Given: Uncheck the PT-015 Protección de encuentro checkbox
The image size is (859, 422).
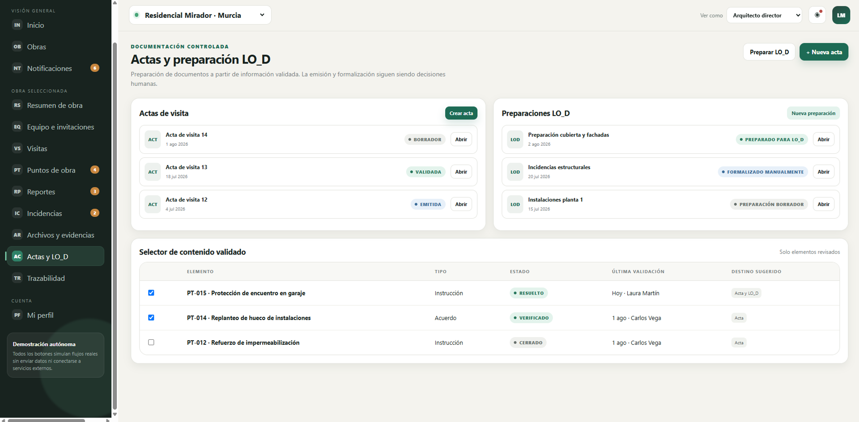Looking at the screenshot, I should pyautogui.click(x=151, y=293).
